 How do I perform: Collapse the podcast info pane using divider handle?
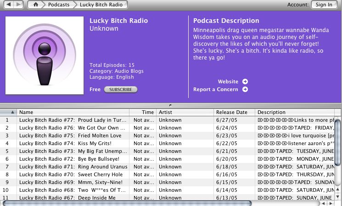click(x=170, y=105)
